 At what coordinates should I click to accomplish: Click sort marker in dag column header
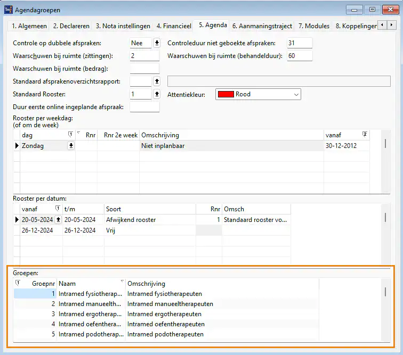point(71,135)
